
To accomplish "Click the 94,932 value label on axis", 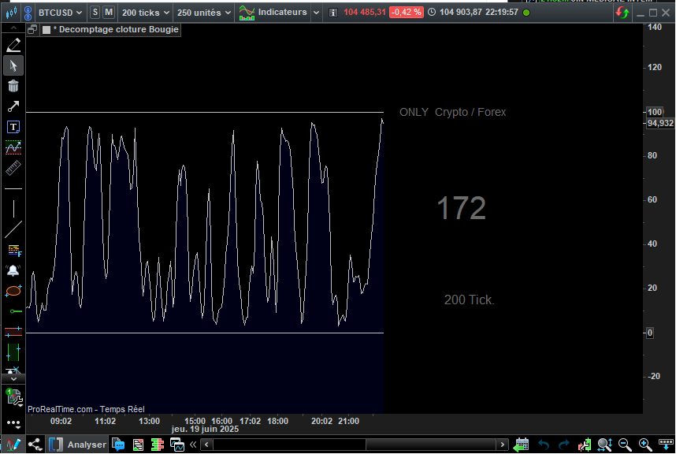I will (x=660, y=123).
